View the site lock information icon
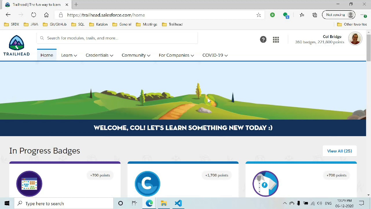371x209 pixels. click(x=60, y=15)
